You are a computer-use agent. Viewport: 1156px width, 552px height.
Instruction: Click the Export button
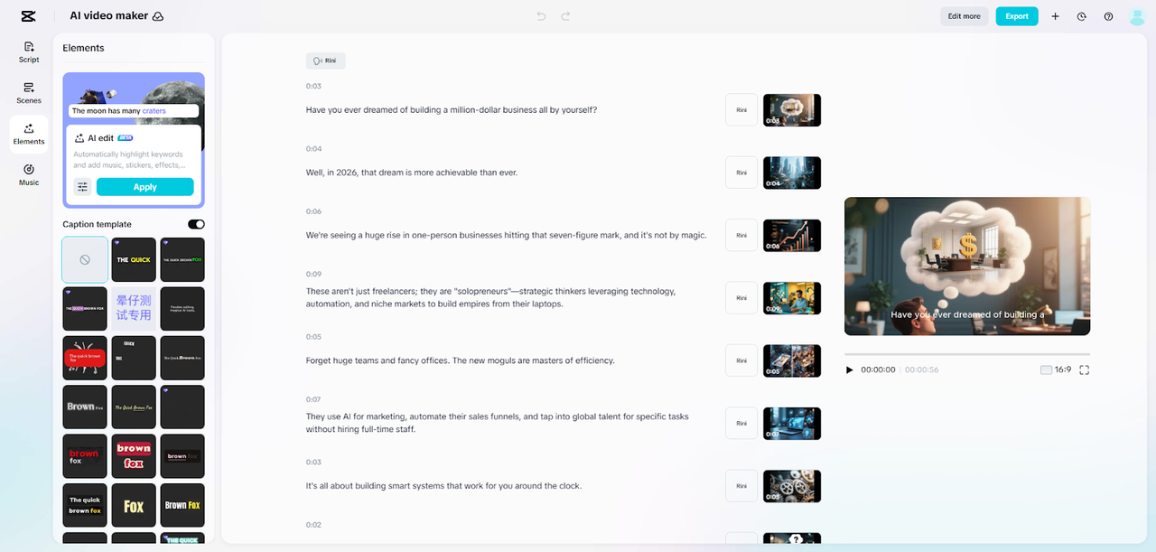1017,16
